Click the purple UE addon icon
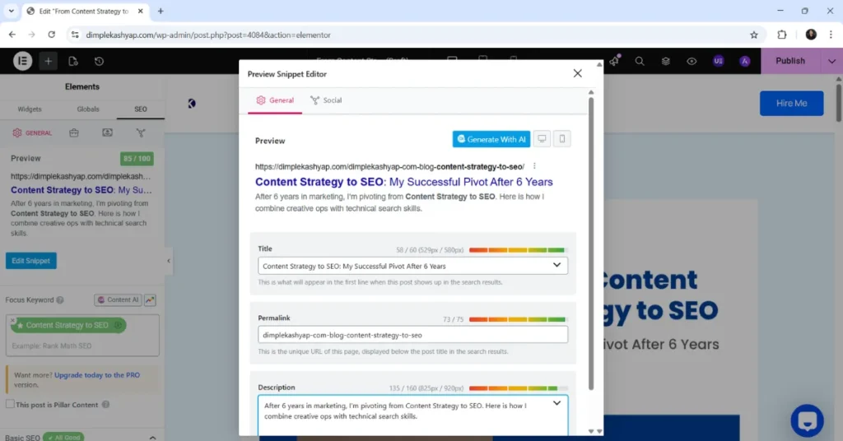The height and width of the screenshot is (441, 843). tap(718, 61)
